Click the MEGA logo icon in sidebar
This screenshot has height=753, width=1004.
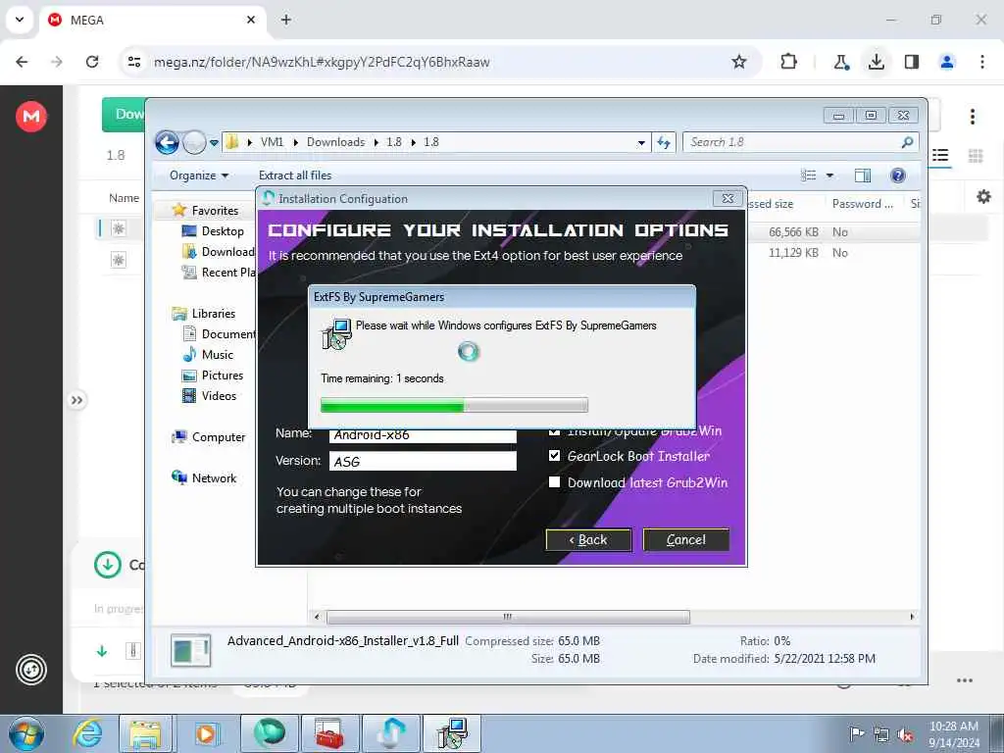[x=30, y=116]
